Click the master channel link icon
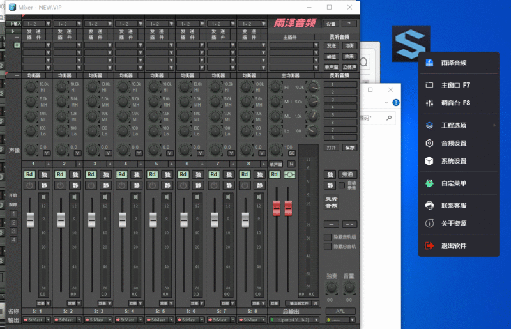Image resolution: width=511 pixels, height=329 pixels. [291, 174]
